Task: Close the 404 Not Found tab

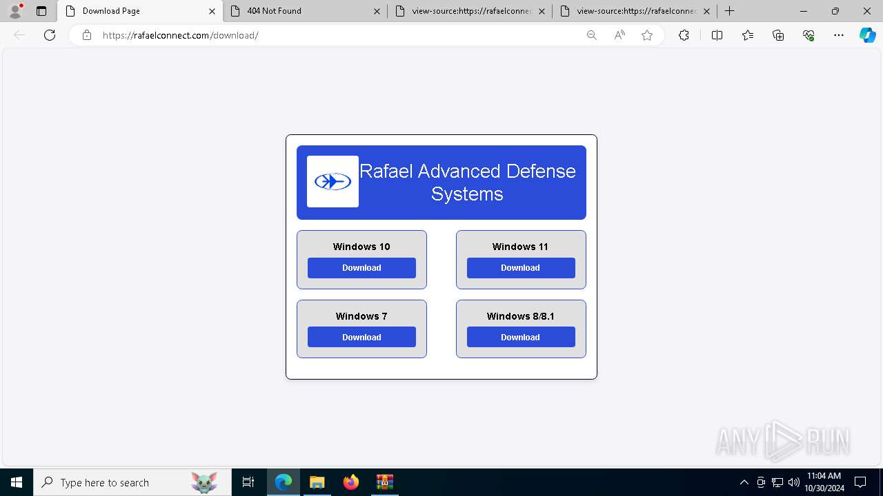Action: click(x=377, y=11)
